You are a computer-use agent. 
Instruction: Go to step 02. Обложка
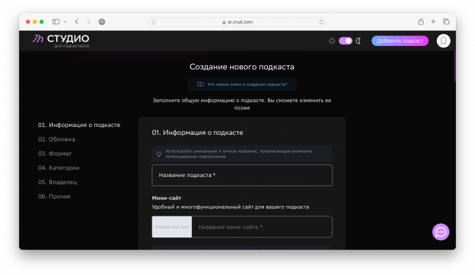click(x=57, y=139)
